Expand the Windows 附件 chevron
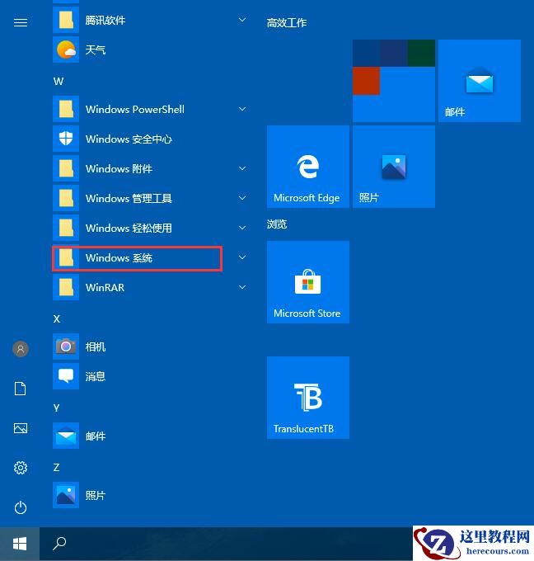This screenshot has width=534, height=561. click(242, 168)
